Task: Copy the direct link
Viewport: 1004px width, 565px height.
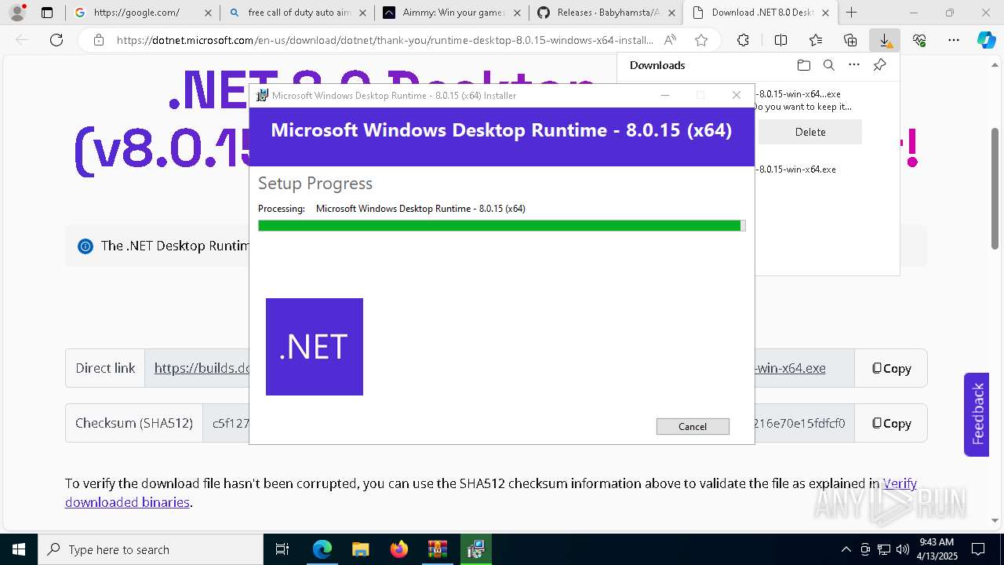Action: [891, 368]
